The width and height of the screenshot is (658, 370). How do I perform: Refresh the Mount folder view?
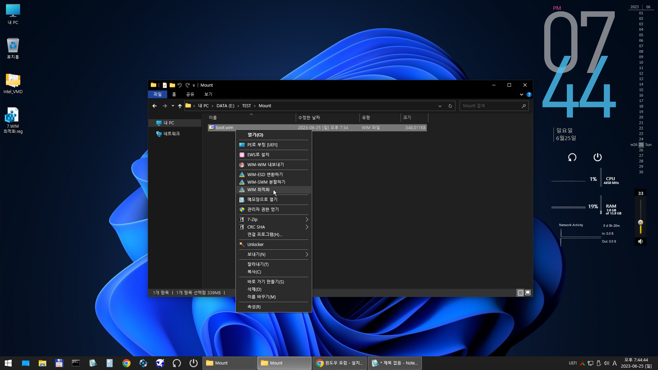(450, 106)
